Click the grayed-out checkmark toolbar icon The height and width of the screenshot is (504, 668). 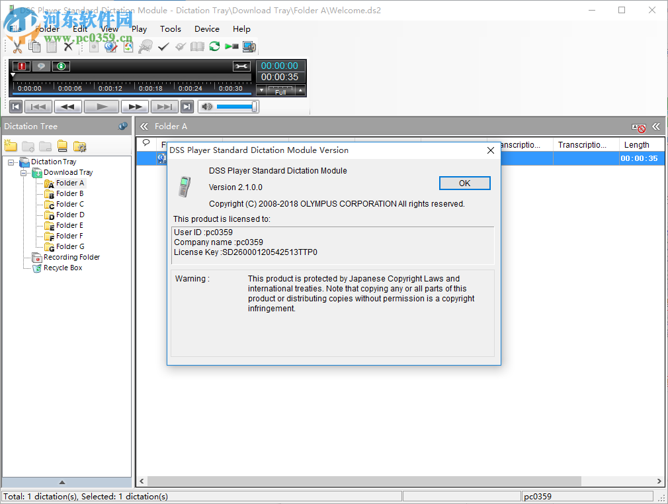pos(180,46)
